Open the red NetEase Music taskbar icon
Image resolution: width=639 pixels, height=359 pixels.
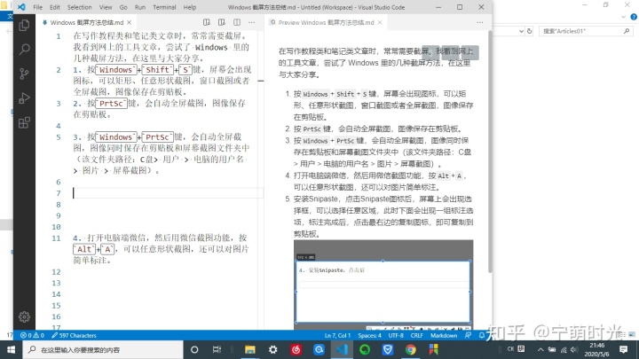tap(296, 349)
